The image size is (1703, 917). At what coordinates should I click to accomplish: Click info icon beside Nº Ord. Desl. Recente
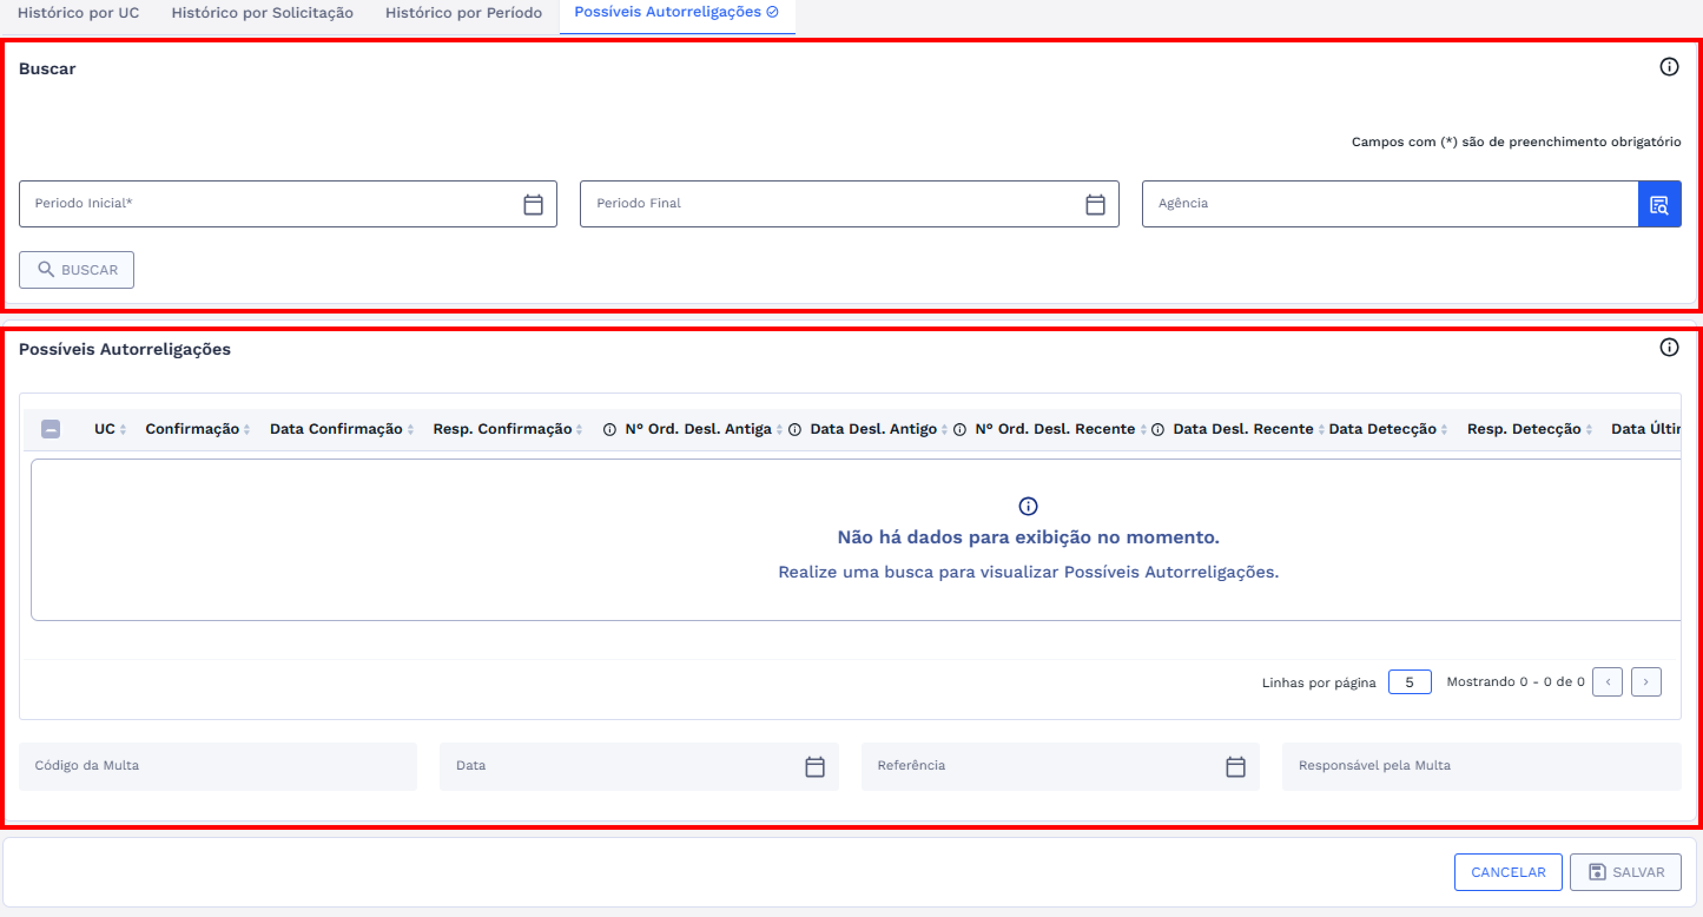(x=959, y=430)
